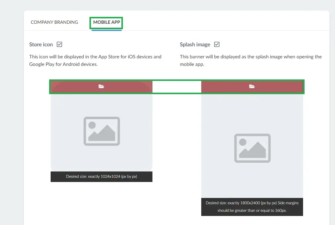The image size is (335, 225).
Task: Click the 'Desired size: exactly 1024x1024' caption
Action: point(102,177)
